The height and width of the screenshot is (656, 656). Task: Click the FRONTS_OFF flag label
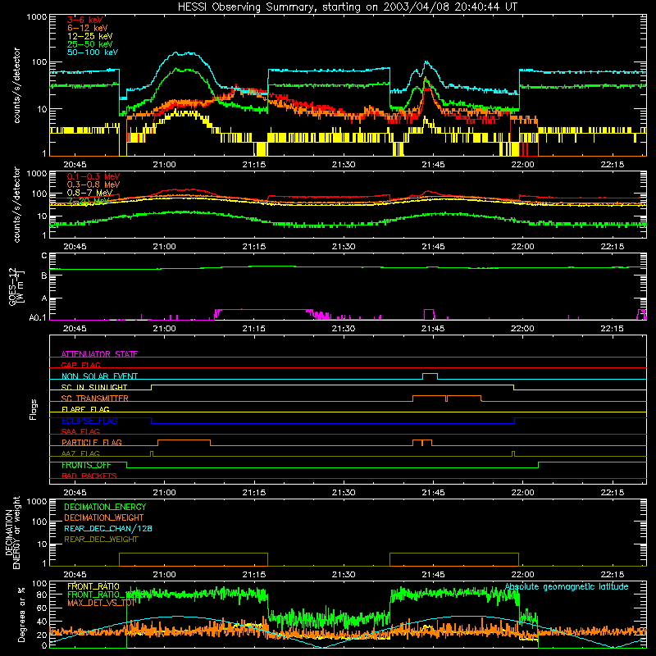coord(86,465)
